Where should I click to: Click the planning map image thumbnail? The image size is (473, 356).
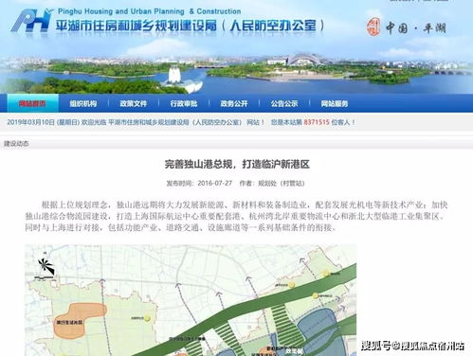(x=191, y=300)
